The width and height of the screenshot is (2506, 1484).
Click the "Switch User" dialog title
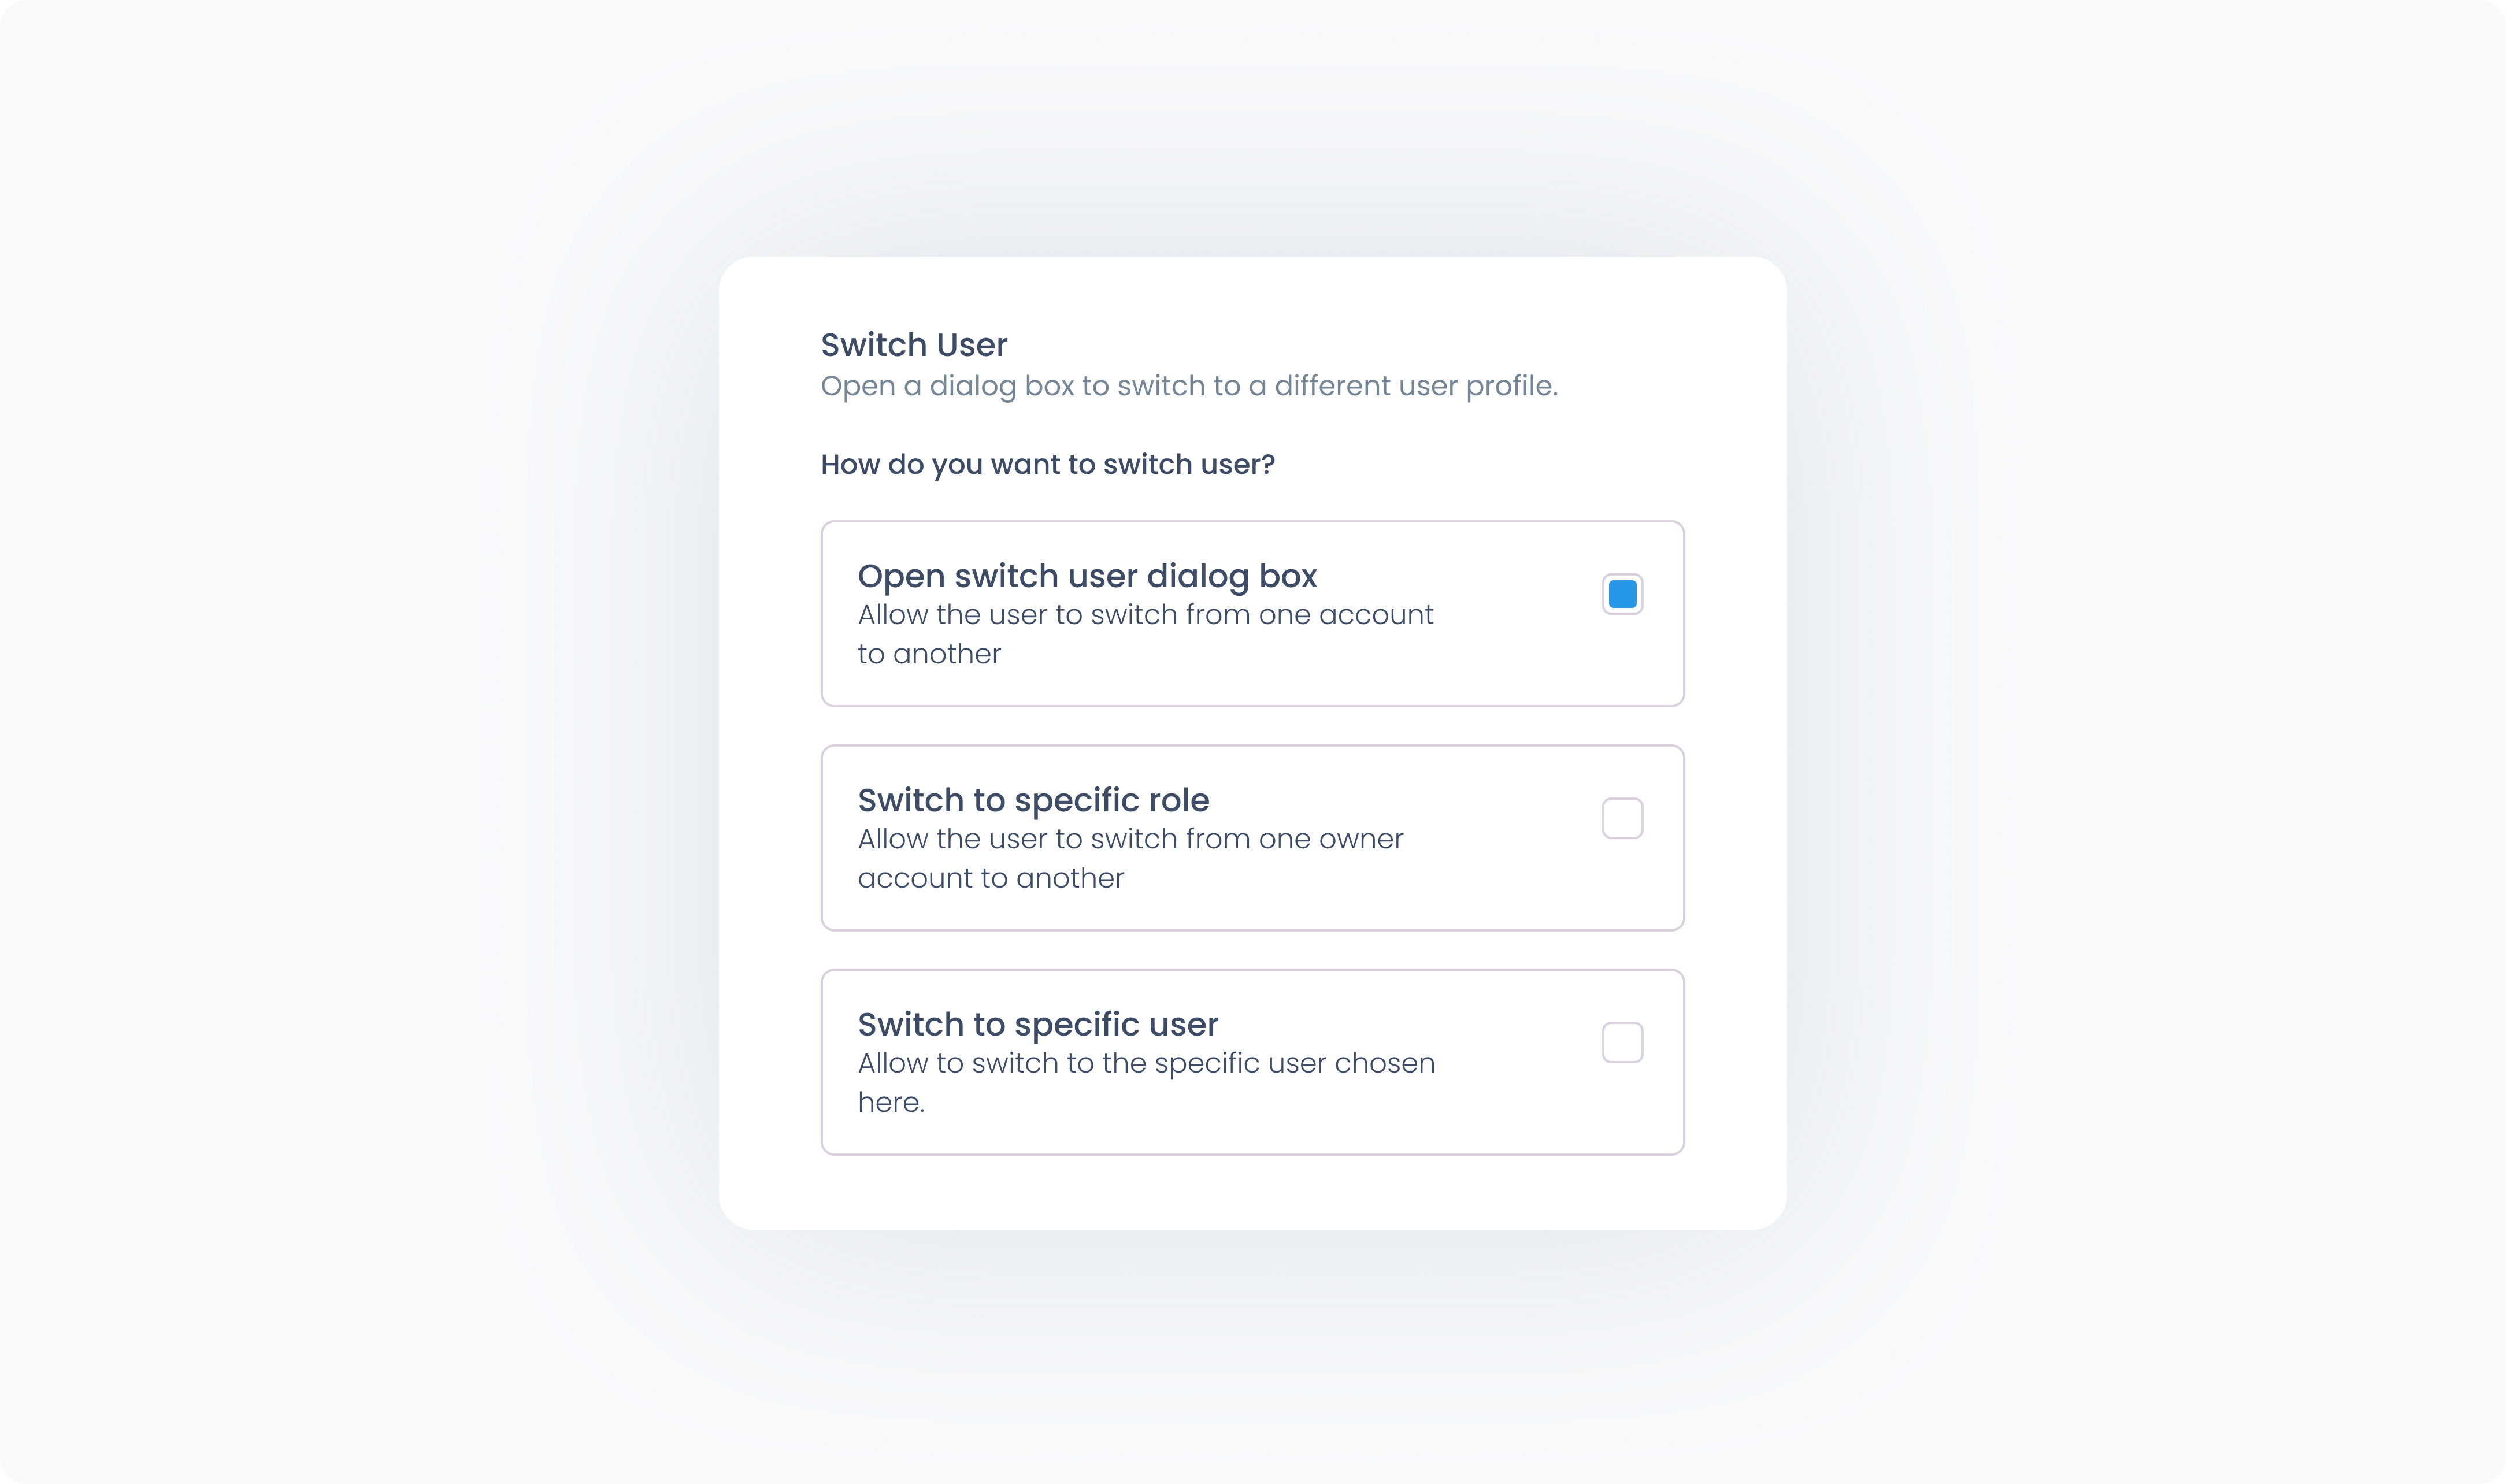click(914, 345)
